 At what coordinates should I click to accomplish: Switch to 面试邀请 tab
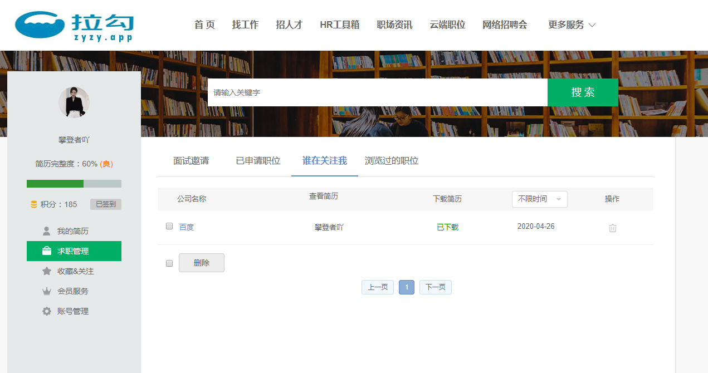pos(191,161)
